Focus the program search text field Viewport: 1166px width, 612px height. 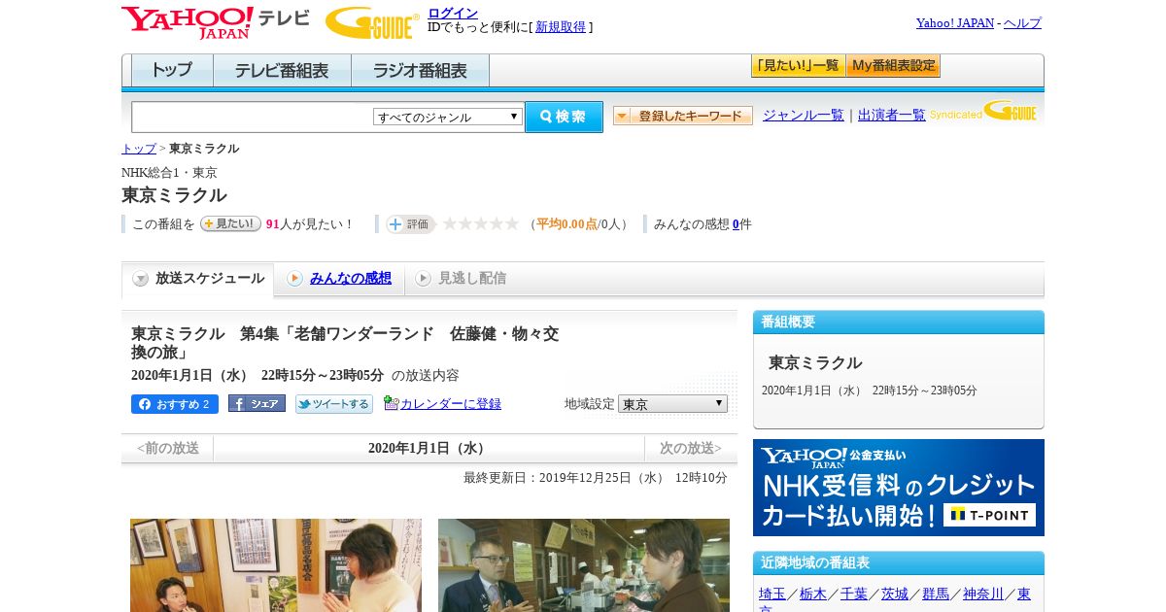252,117
